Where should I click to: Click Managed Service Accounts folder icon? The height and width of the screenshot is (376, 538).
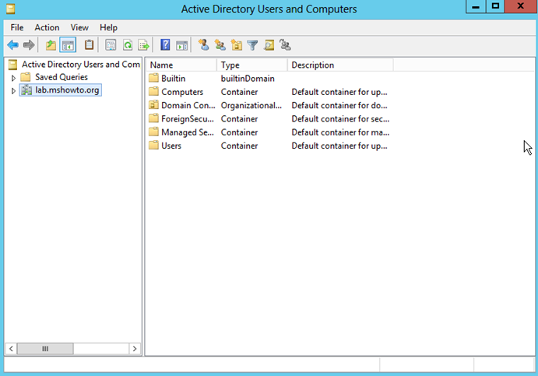coord(153,132)
